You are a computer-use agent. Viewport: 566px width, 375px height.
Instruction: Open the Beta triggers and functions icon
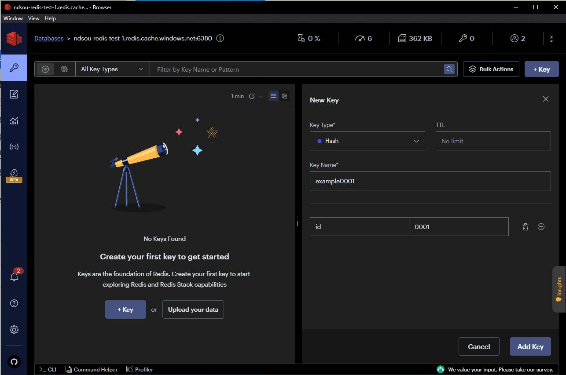14,175
